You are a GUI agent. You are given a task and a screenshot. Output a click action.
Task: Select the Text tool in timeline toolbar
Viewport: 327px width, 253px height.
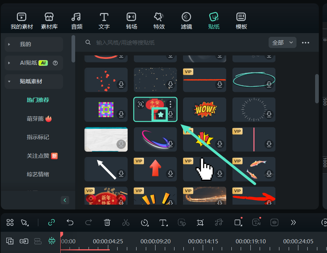pyautogui.click(x=163, y=222)
